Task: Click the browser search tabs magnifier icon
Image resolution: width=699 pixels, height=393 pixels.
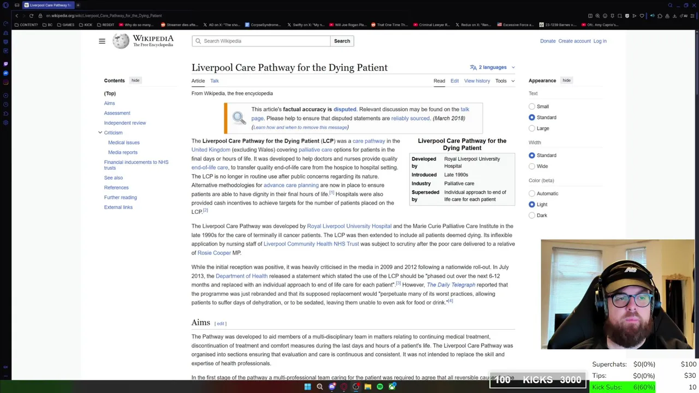Action: 670,5
